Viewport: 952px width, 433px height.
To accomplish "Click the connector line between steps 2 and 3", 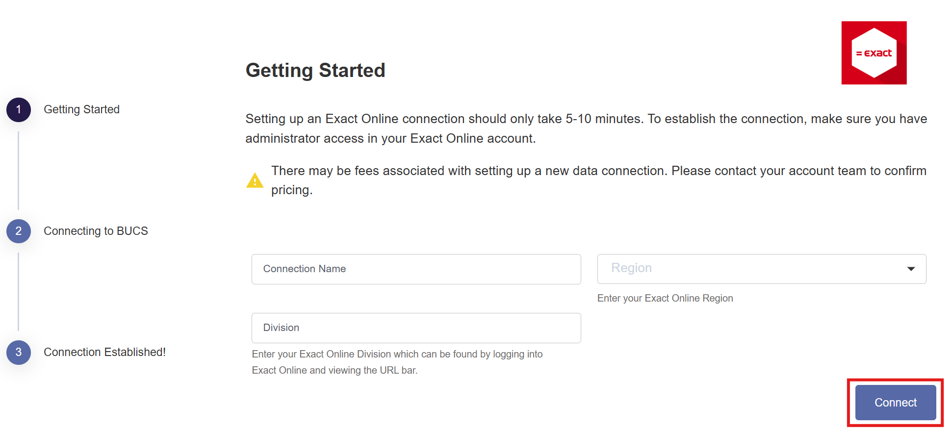I will 19,292.
